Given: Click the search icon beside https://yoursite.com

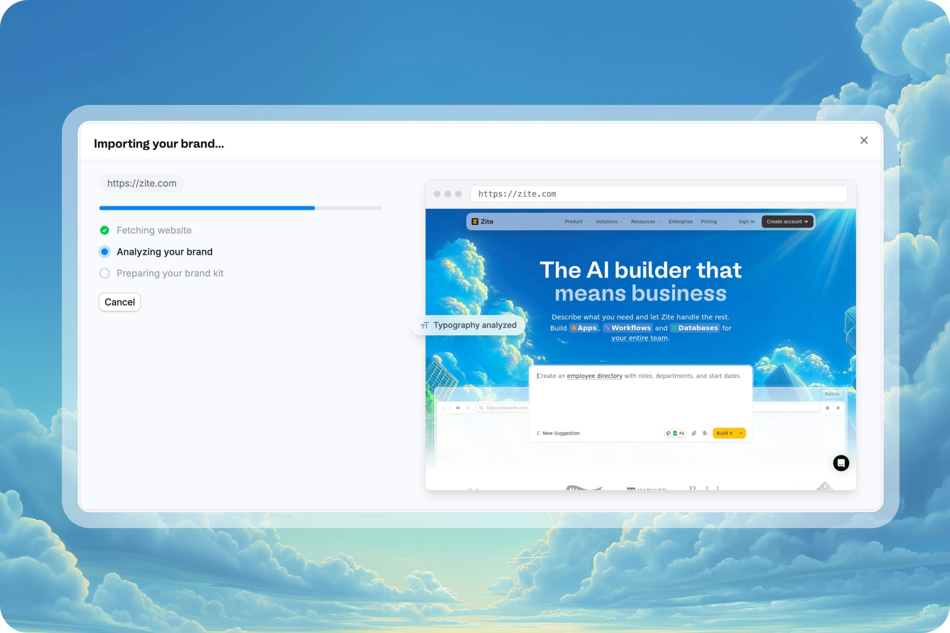Looking at the screenshot, I should tap(481, 408).
